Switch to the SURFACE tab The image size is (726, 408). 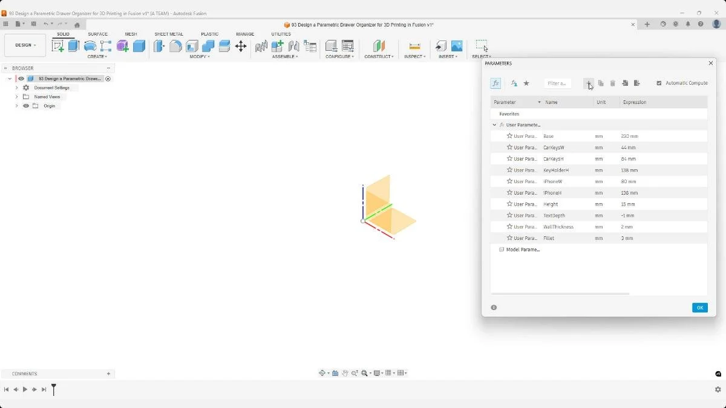97,34
